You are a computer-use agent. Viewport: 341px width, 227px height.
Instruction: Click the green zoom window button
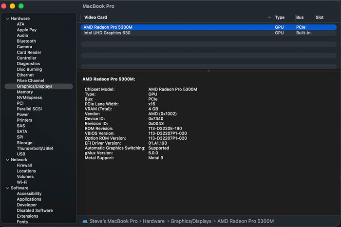(21, 6)
